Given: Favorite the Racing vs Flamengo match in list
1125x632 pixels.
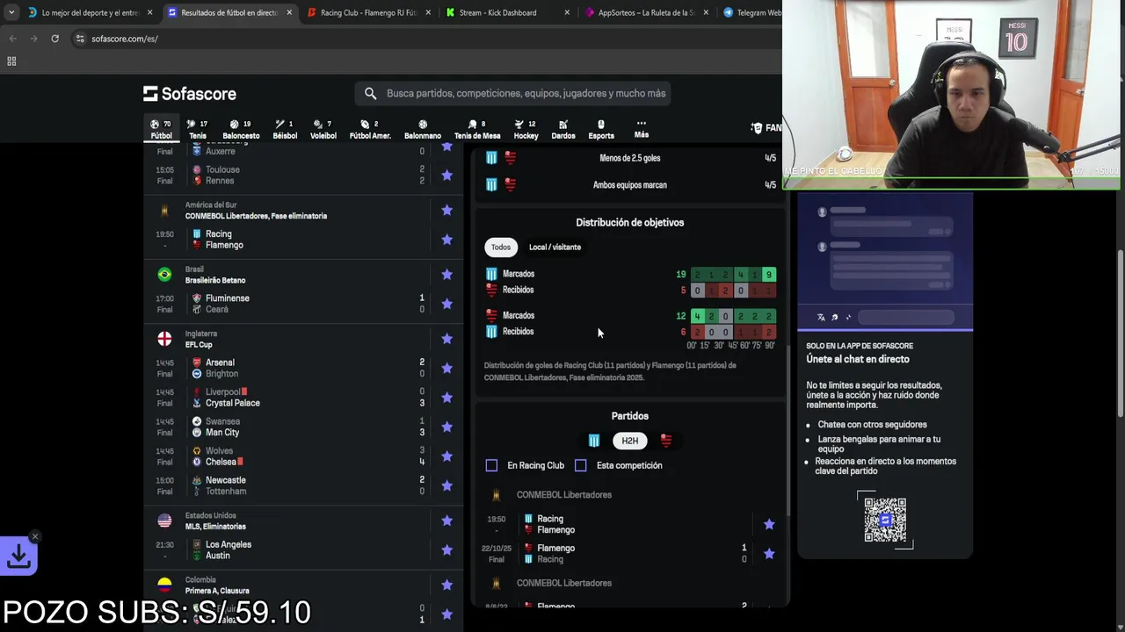Looking at the screenshot, I should pyautogui.click(x=446, y=240).
